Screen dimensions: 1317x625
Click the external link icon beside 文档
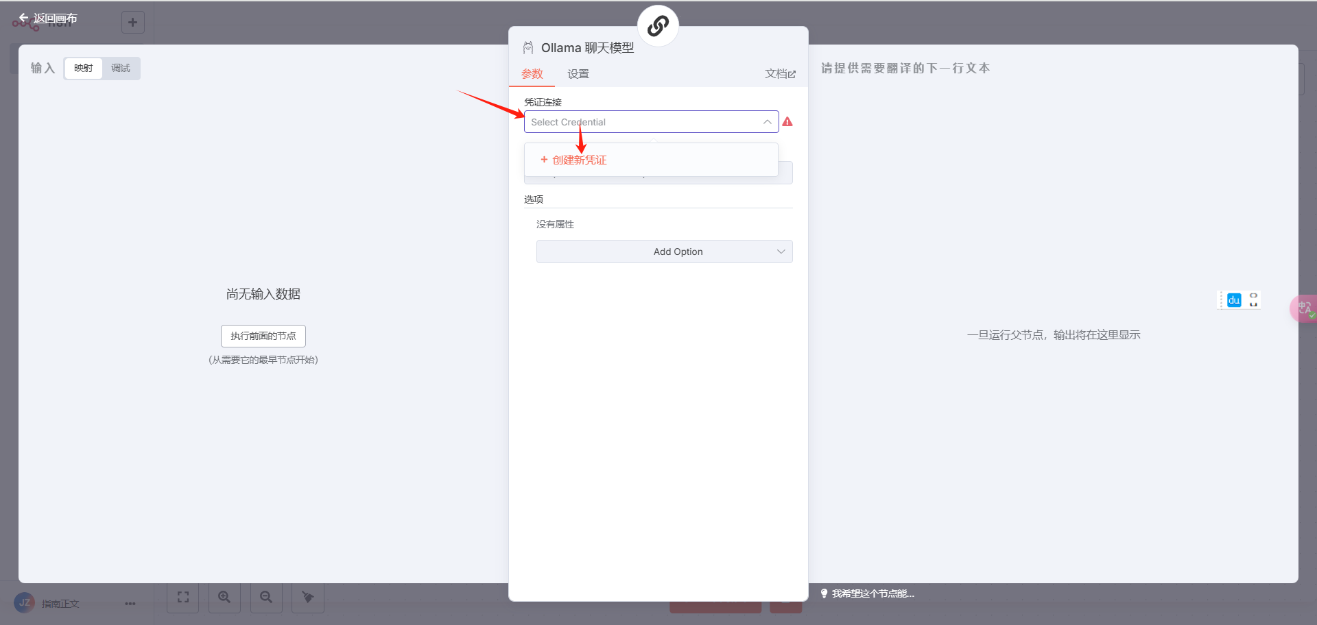(x=792, y=74)
